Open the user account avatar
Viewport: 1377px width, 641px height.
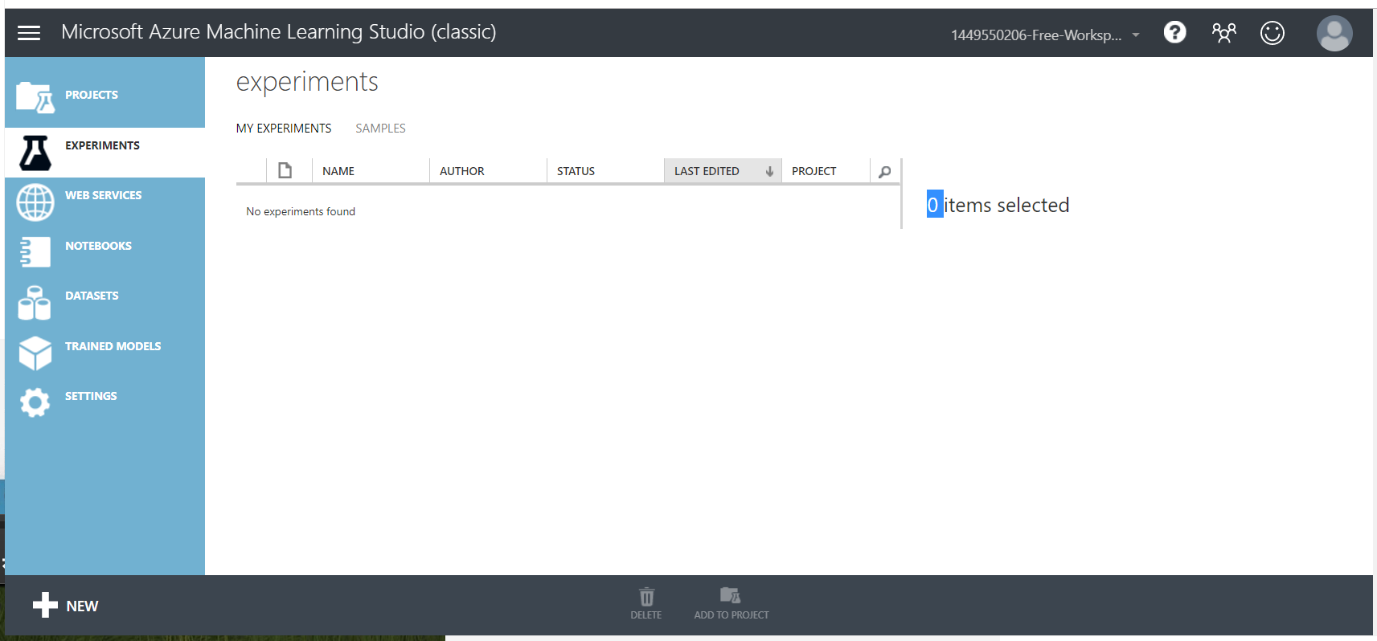[x=1334, y=34]
